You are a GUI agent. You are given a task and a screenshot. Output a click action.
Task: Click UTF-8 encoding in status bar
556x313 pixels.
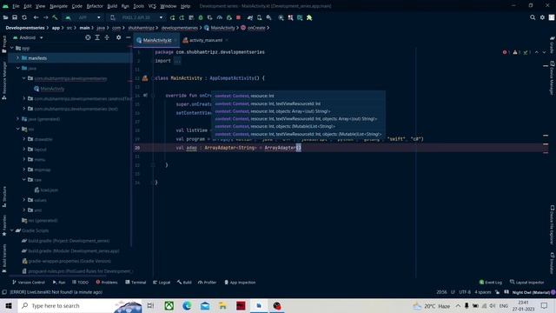pos(465,292)
